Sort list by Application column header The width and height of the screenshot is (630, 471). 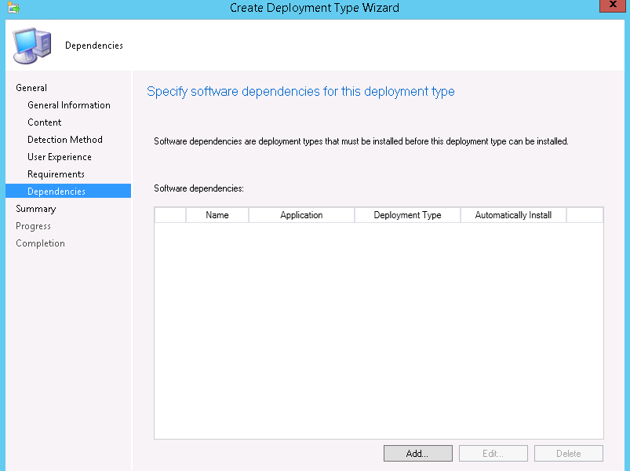coord(301,215)
